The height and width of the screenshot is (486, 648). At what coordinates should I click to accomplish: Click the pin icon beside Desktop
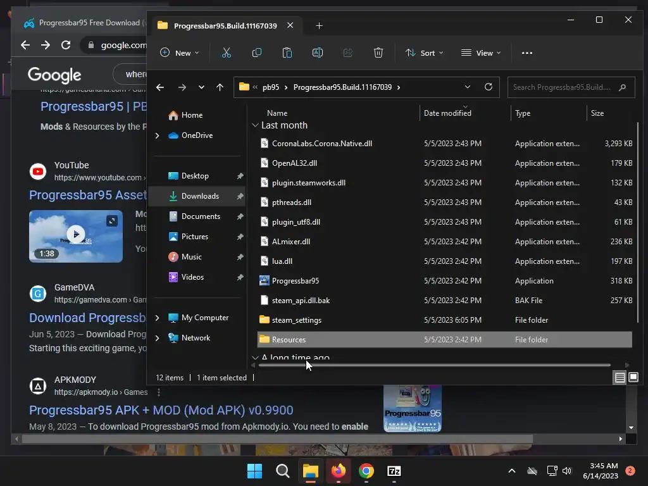240,176
